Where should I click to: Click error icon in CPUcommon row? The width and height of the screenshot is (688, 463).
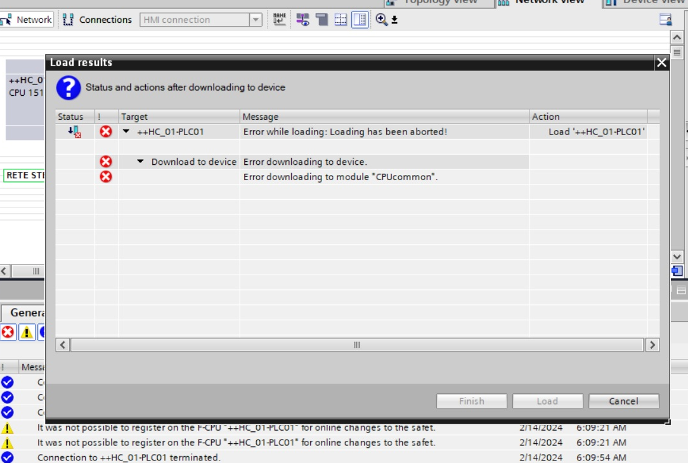pyautogui.click(x=106, y=176)
